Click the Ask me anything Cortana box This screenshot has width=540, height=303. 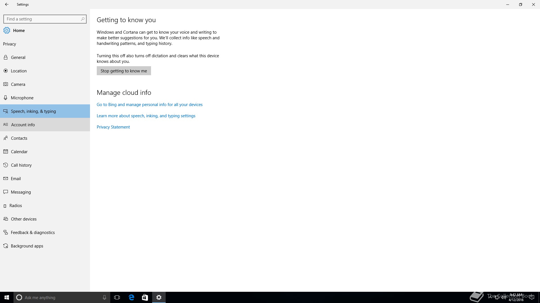[62, 297]
